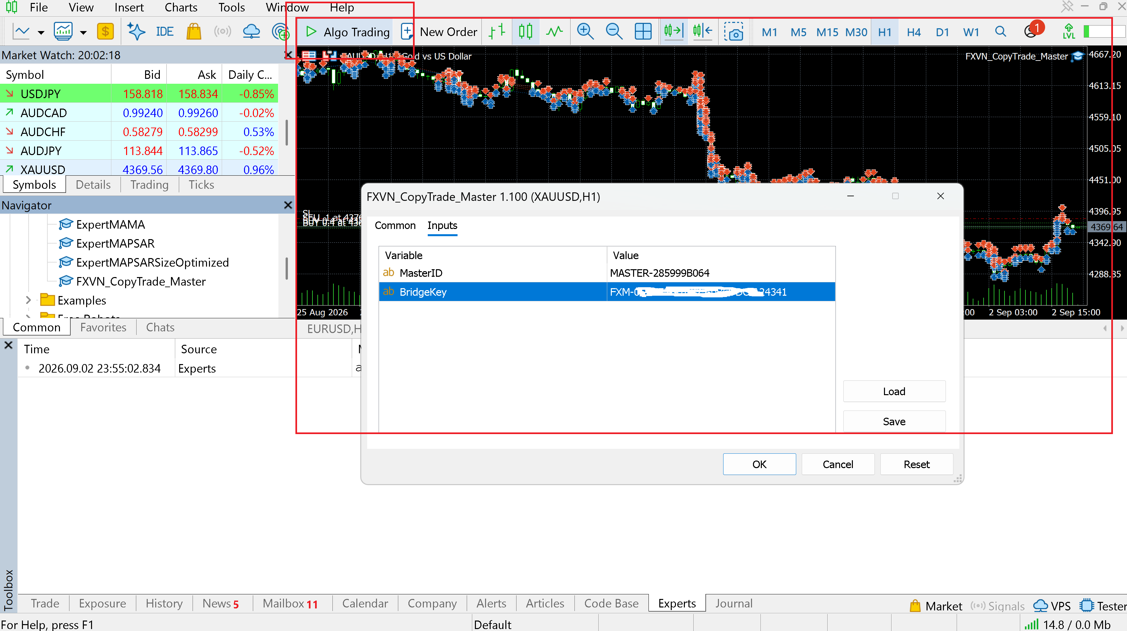The width and height of the screenshot is (1127, 631).
Task: Click OK in the expert dialog
Action: pyautogui.click(x=759, y=464)
